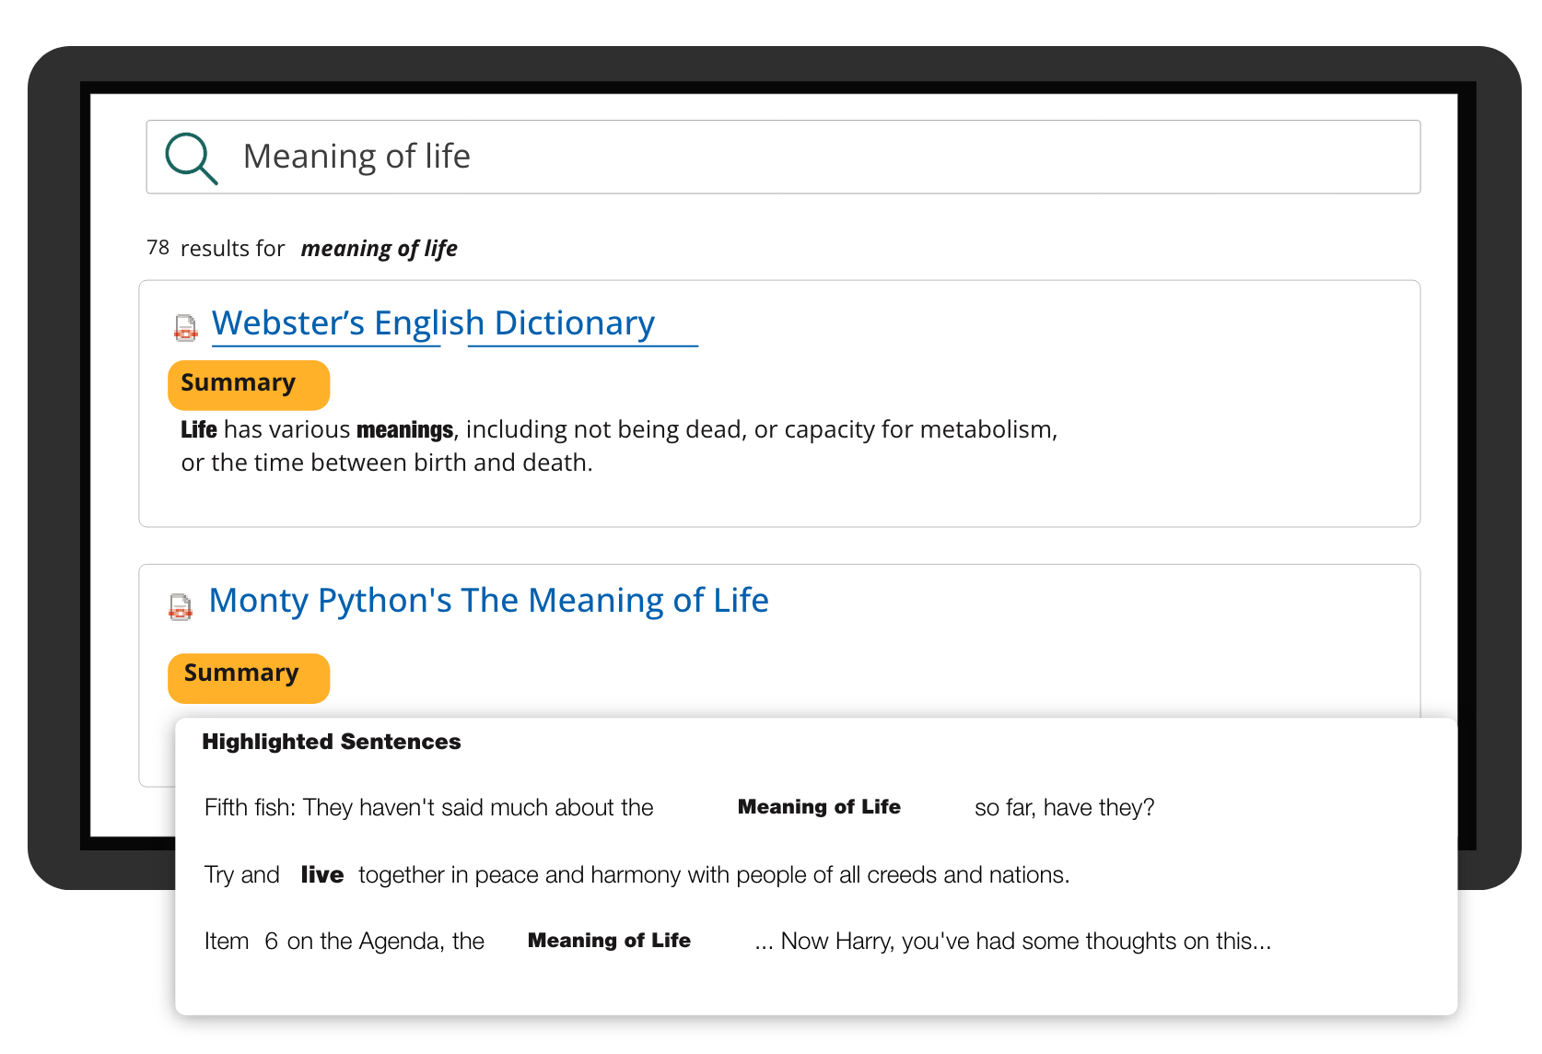This screenshot has width=1542, height=1054.
Task: Click the sentence starting "Fifth fish: They haven't"
Action: (x=679, y=808)
